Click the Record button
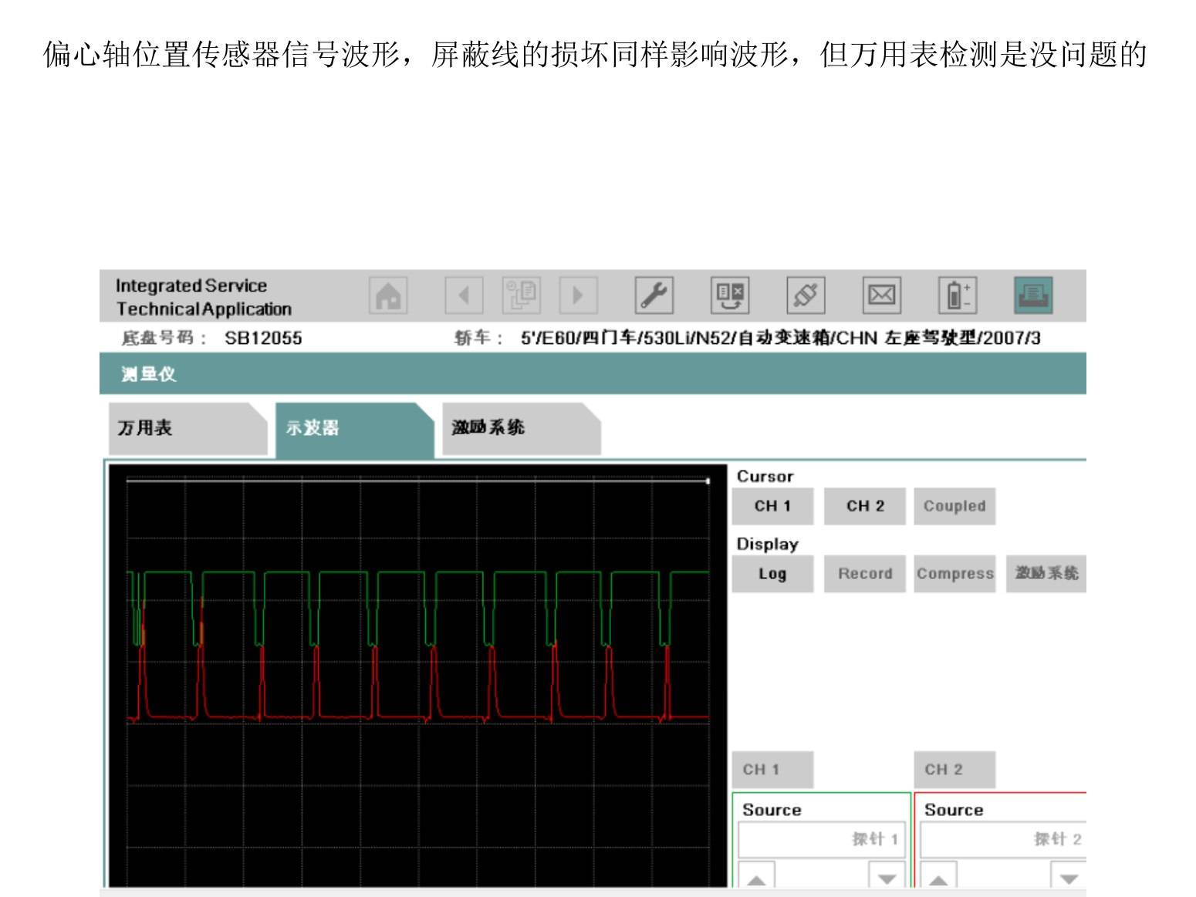Viewport: 1196px width, 897px height. pyautogui.click(x=864, y=574)
